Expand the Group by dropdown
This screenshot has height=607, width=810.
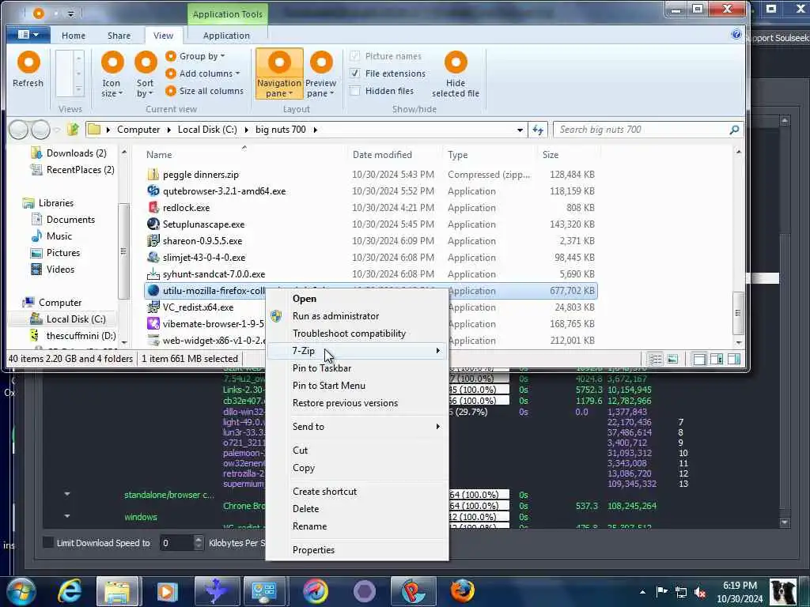coord(195,56)
